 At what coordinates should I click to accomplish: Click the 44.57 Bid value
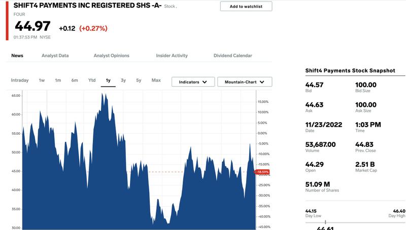(314, 85)
